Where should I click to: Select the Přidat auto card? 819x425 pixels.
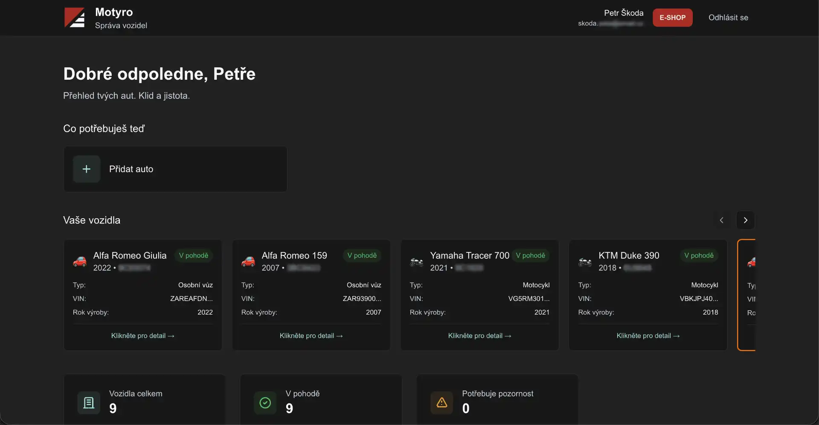pos(175,169)
